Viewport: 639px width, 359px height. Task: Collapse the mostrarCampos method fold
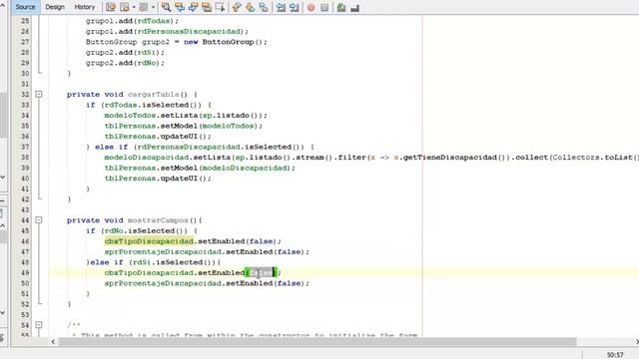(39, 220)
